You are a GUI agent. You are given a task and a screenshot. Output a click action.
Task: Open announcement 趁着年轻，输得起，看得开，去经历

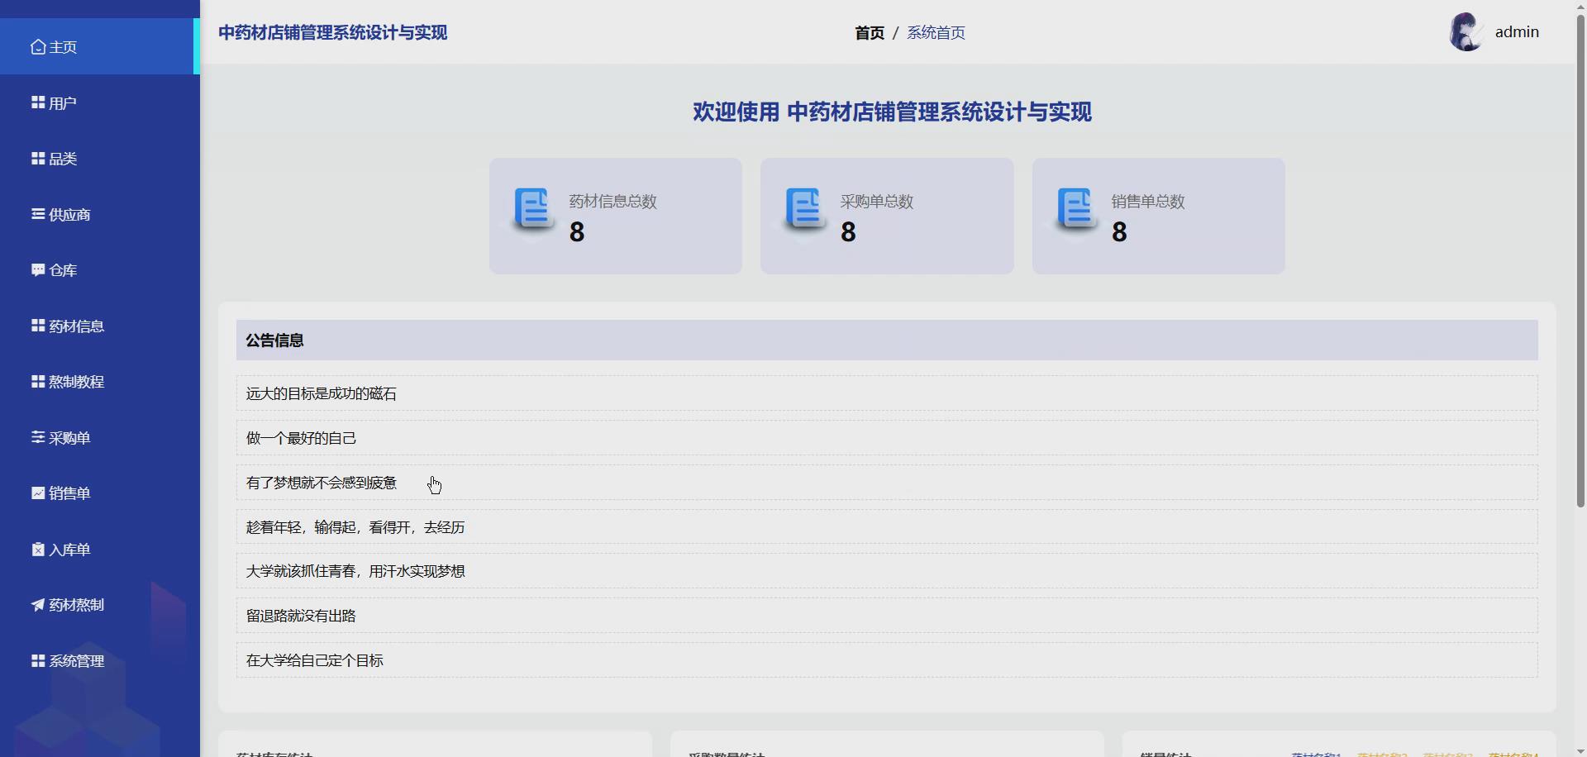click(x=887, y=527)
